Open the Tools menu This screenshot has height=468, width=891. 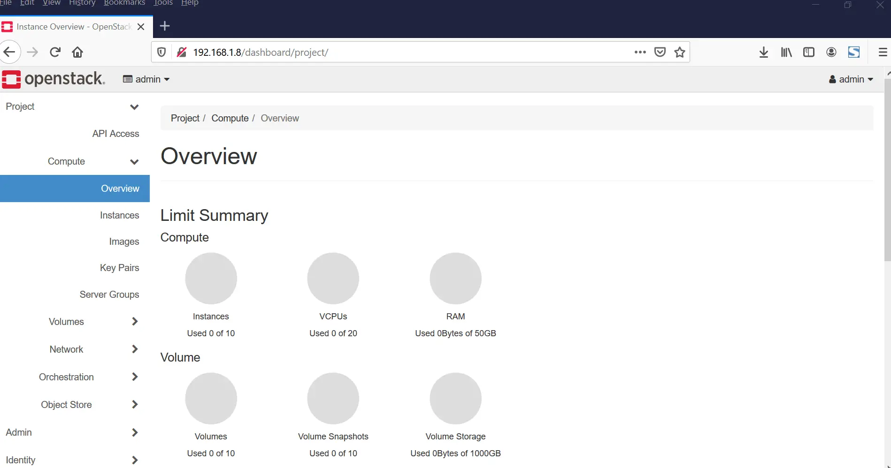163,3
